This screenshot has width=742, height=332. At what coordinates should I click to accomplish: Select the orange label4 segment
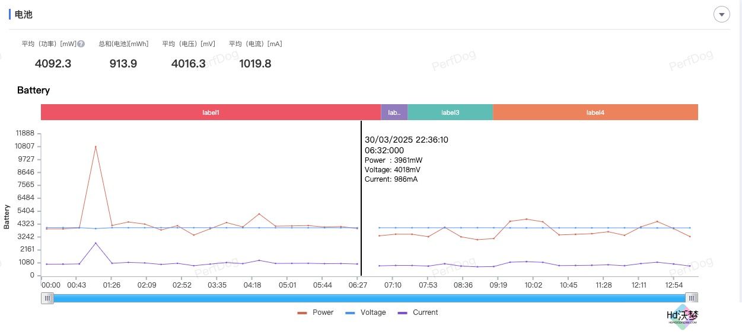(595, 112)
